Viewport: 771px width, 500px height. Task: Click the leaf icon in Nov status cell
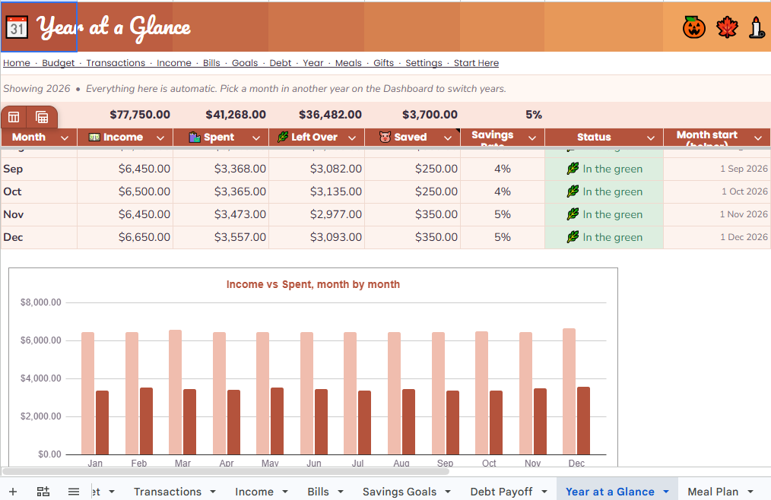[x=573, y=214]
